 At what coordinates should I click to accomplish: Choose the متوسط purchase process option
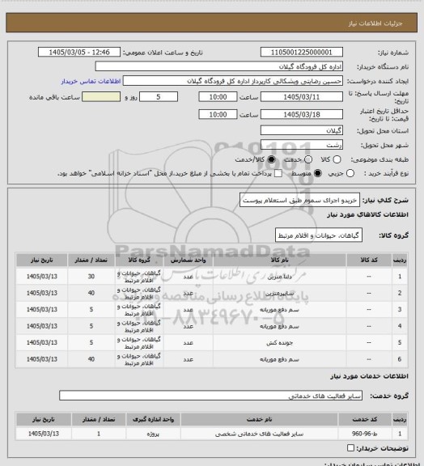(317, 173)
